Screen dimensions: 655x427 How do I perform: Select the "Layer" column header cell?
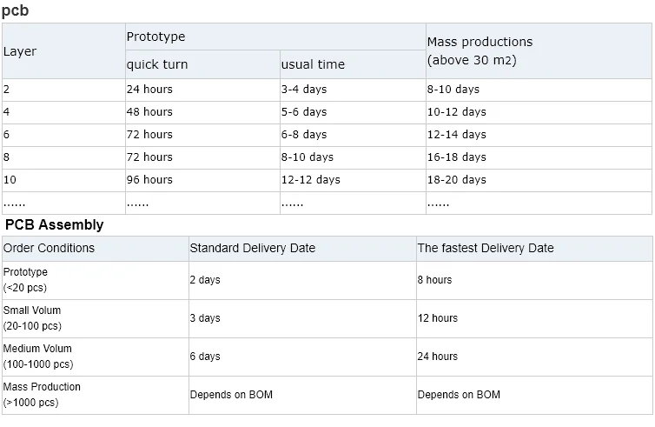[x=20, y=51]
